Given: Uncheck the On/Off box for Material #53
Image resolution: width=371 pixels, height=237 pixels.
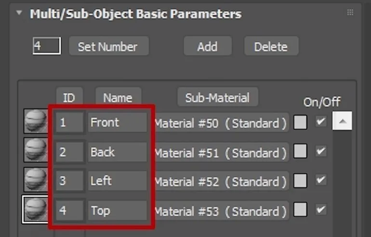Looking at the screenshot, I should click(x=321, y=210).
